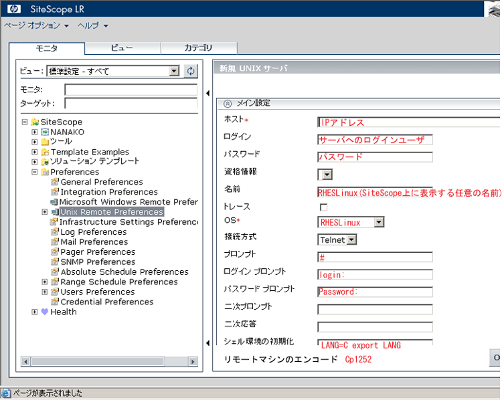Screen dimensions: 502x400
Task: Click the Absolute Schedule Preferences icon
Action: pyautogui.click(x=55, y=272)
